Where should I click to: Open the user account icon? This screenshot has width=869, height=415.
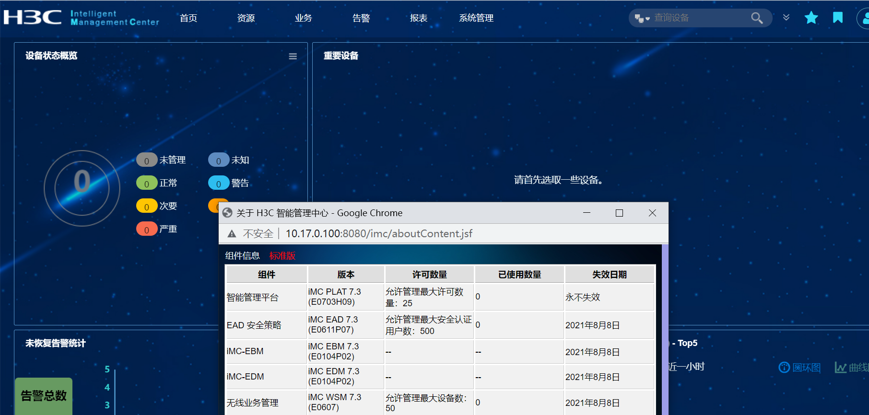point(863,18)
